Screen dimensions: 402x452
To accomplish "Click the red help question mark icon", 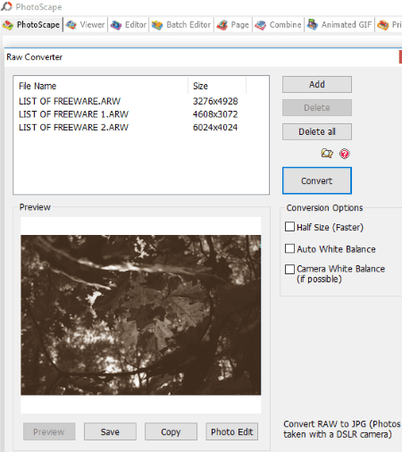I will tap(345, 154).
